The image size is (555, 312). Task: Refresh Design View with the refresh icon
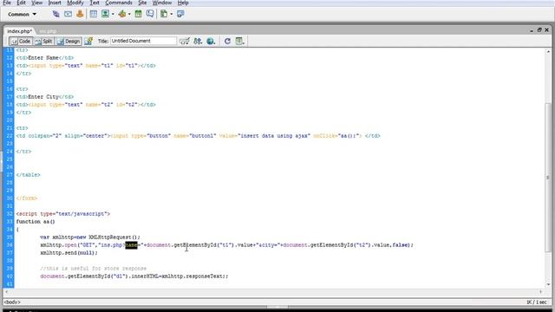[227, 41]
